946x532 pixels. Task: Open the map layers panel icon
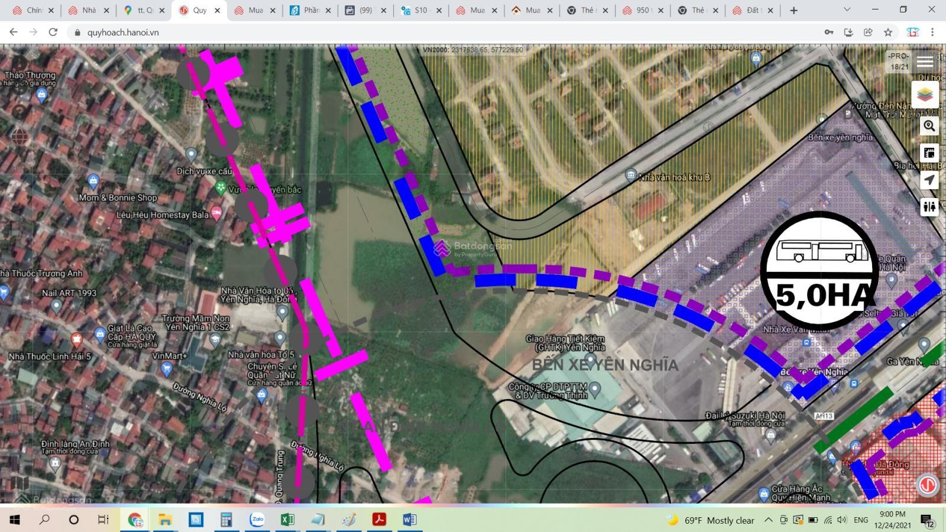click(x=925, y=95)
